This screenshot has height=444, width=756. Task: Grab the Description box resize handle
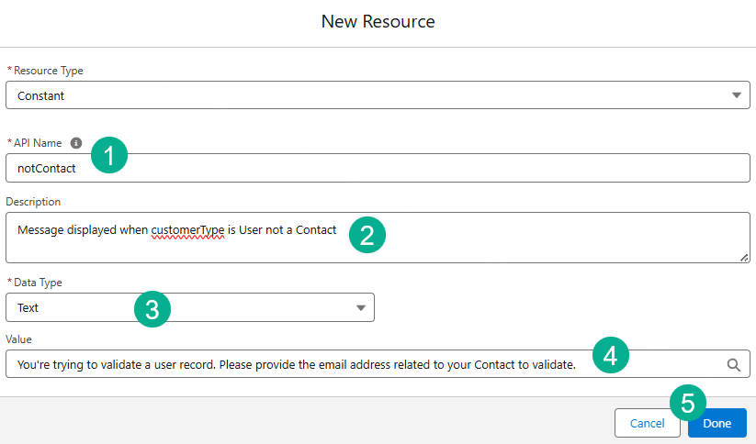pyautogui.click(x=744, y=258)
